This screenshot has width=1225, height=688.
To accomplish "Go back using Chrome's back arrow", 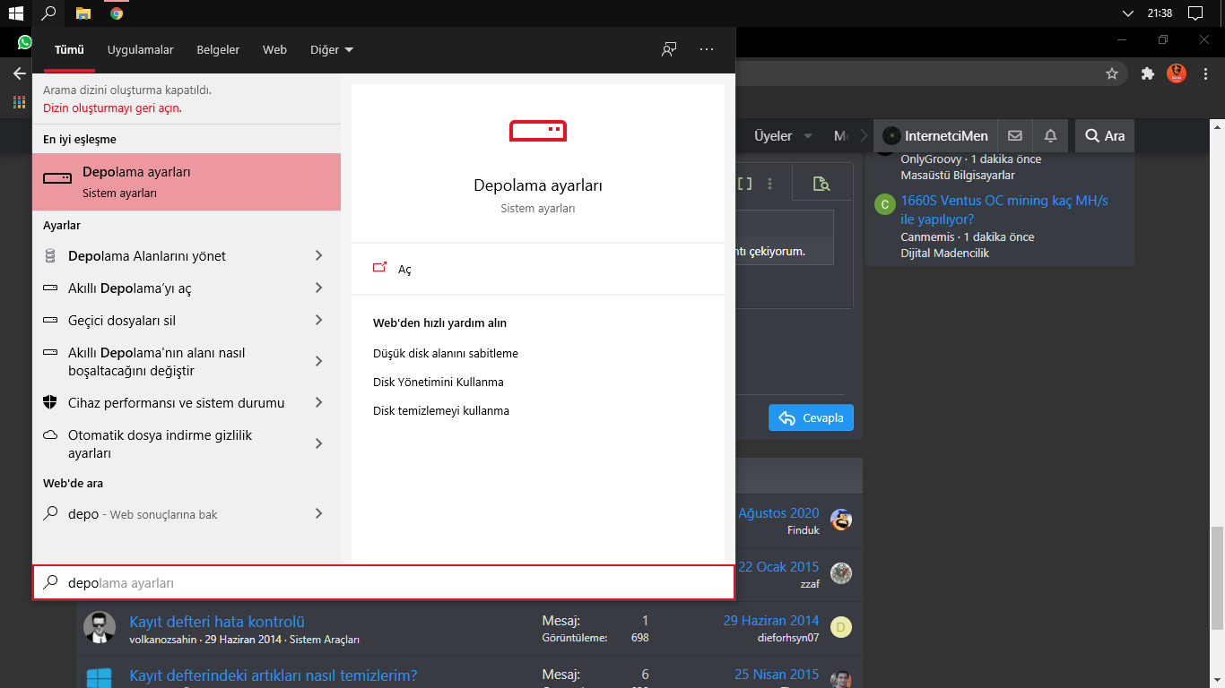I will (20, 73).
